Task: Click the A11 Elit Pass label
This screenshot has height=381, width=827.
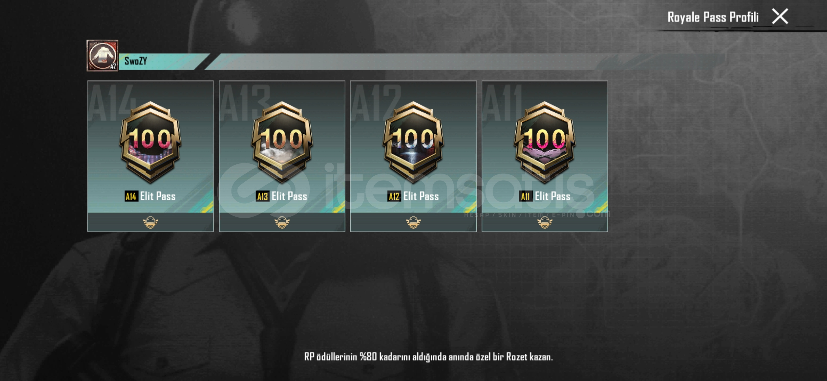Action: coord(545,196)
